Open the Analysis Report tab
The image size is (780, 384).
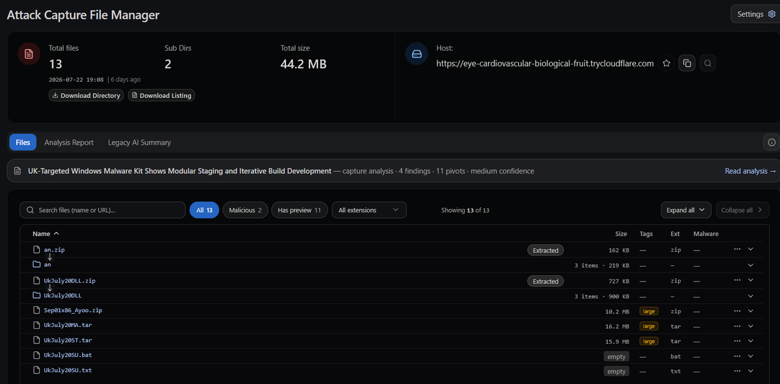[x=69, y=142]
